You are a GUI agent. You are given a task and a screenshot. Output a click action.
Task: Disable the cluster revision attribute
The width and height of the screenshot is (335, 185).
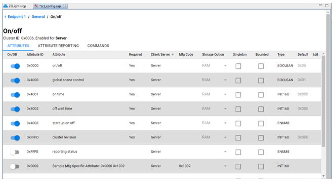coord(15,138)
